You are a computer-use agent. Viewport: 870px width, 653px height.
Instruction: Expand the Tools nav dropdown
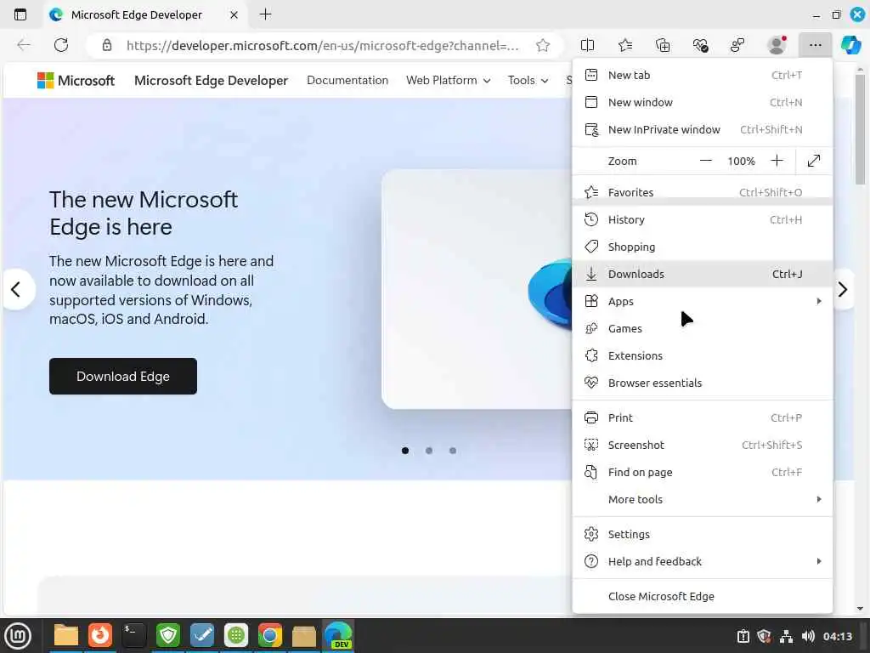coord(528,80)
